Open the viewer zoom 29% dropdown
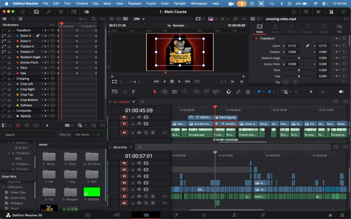The image size is (351, 219). click(138, 19)
